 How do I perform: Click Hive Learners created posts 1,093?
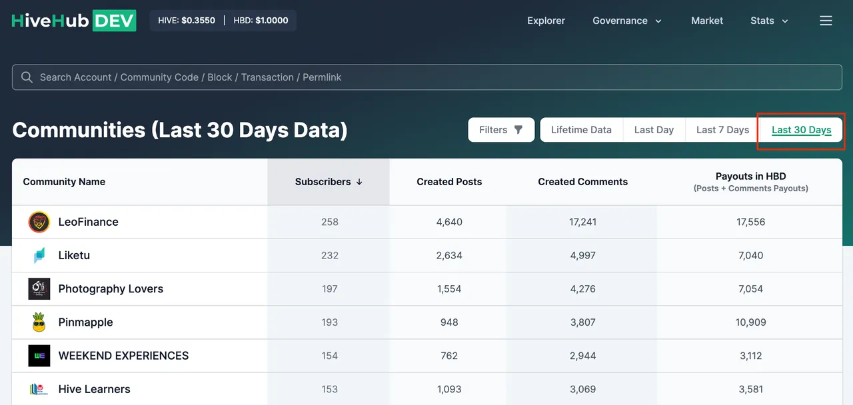pos(449,389)
